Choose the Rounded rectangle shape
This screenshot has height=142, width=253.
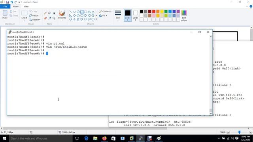85,12
